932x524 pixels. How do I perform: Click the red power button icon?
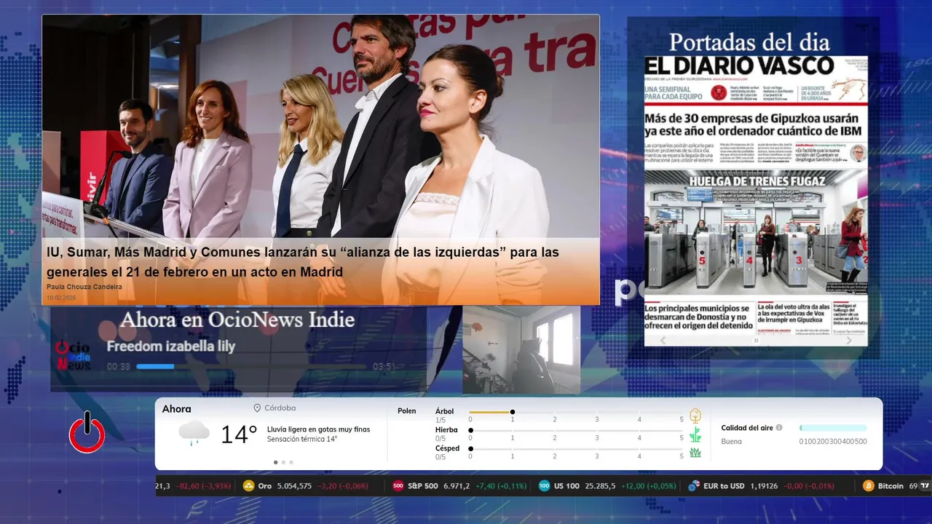coord(87,432)
